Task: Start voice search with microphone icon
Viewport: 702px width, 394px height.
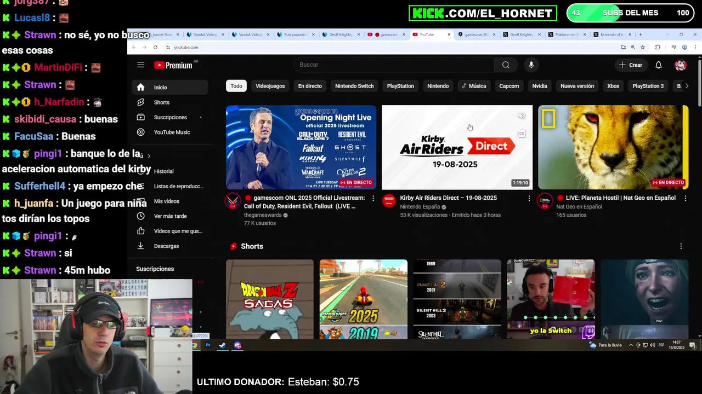Action: 531,65
